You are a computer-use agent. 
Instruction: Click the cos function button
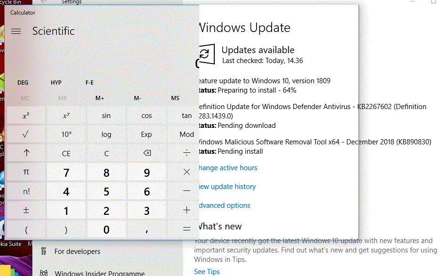(147, 116)
